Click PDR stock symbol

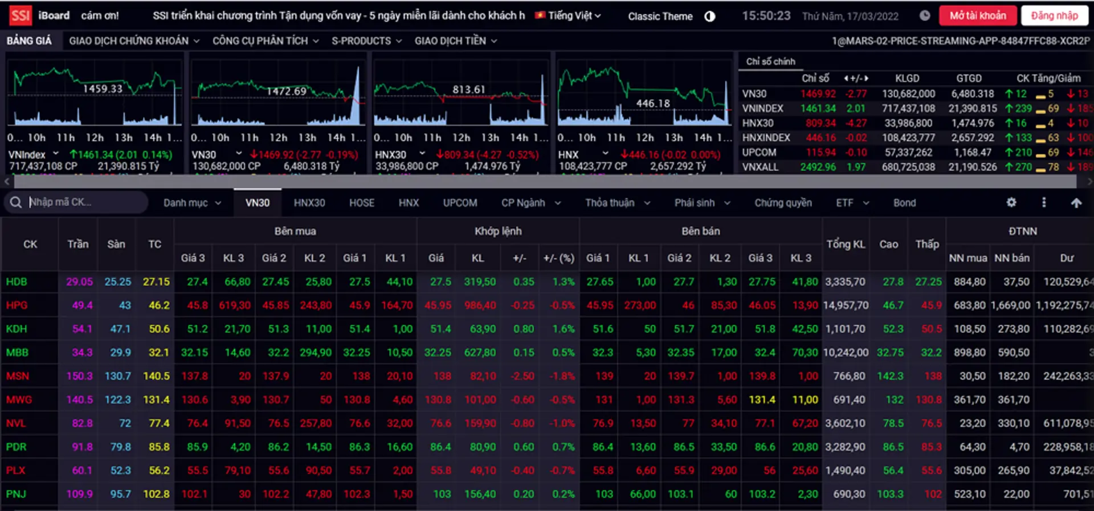(x=16, y=447)
